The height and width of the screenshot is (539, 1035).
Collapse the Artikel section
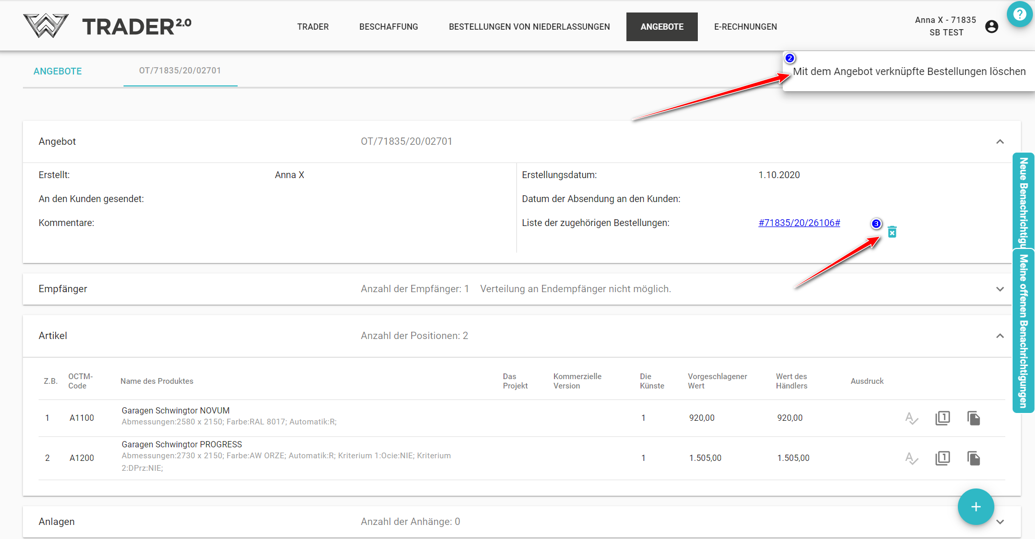pos(1000,336)
